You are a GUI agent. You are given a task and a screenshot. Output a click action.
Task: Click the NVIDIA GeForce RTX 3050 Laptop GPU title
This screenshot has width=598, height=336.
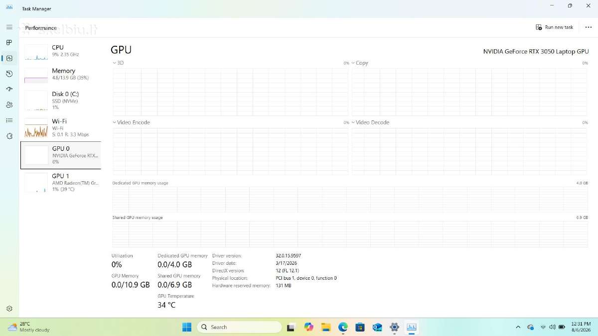click(536, 51)
